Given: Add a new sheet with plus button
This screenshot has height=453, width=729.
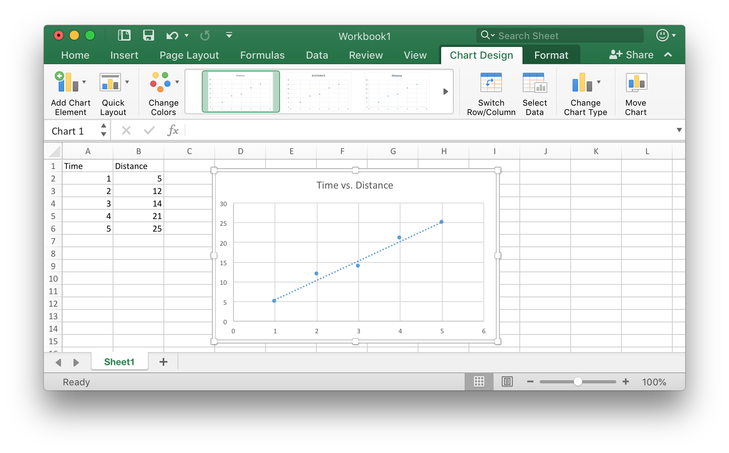Looking at the screenshot, I should tap(163, 362).
